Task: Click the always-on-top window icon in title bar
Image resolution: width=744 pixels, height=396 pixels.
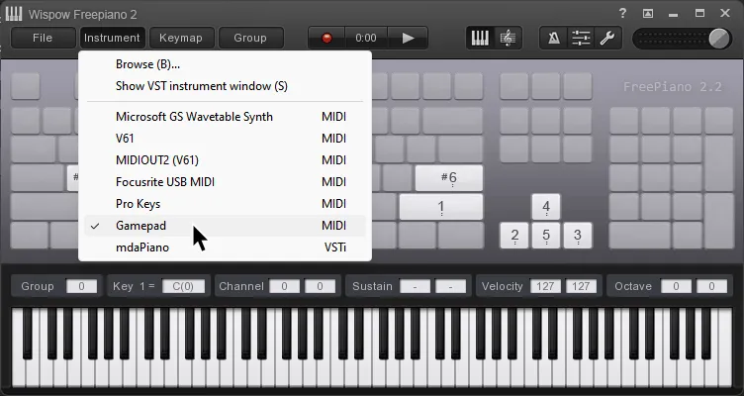Action: click(x=648, y=13)
